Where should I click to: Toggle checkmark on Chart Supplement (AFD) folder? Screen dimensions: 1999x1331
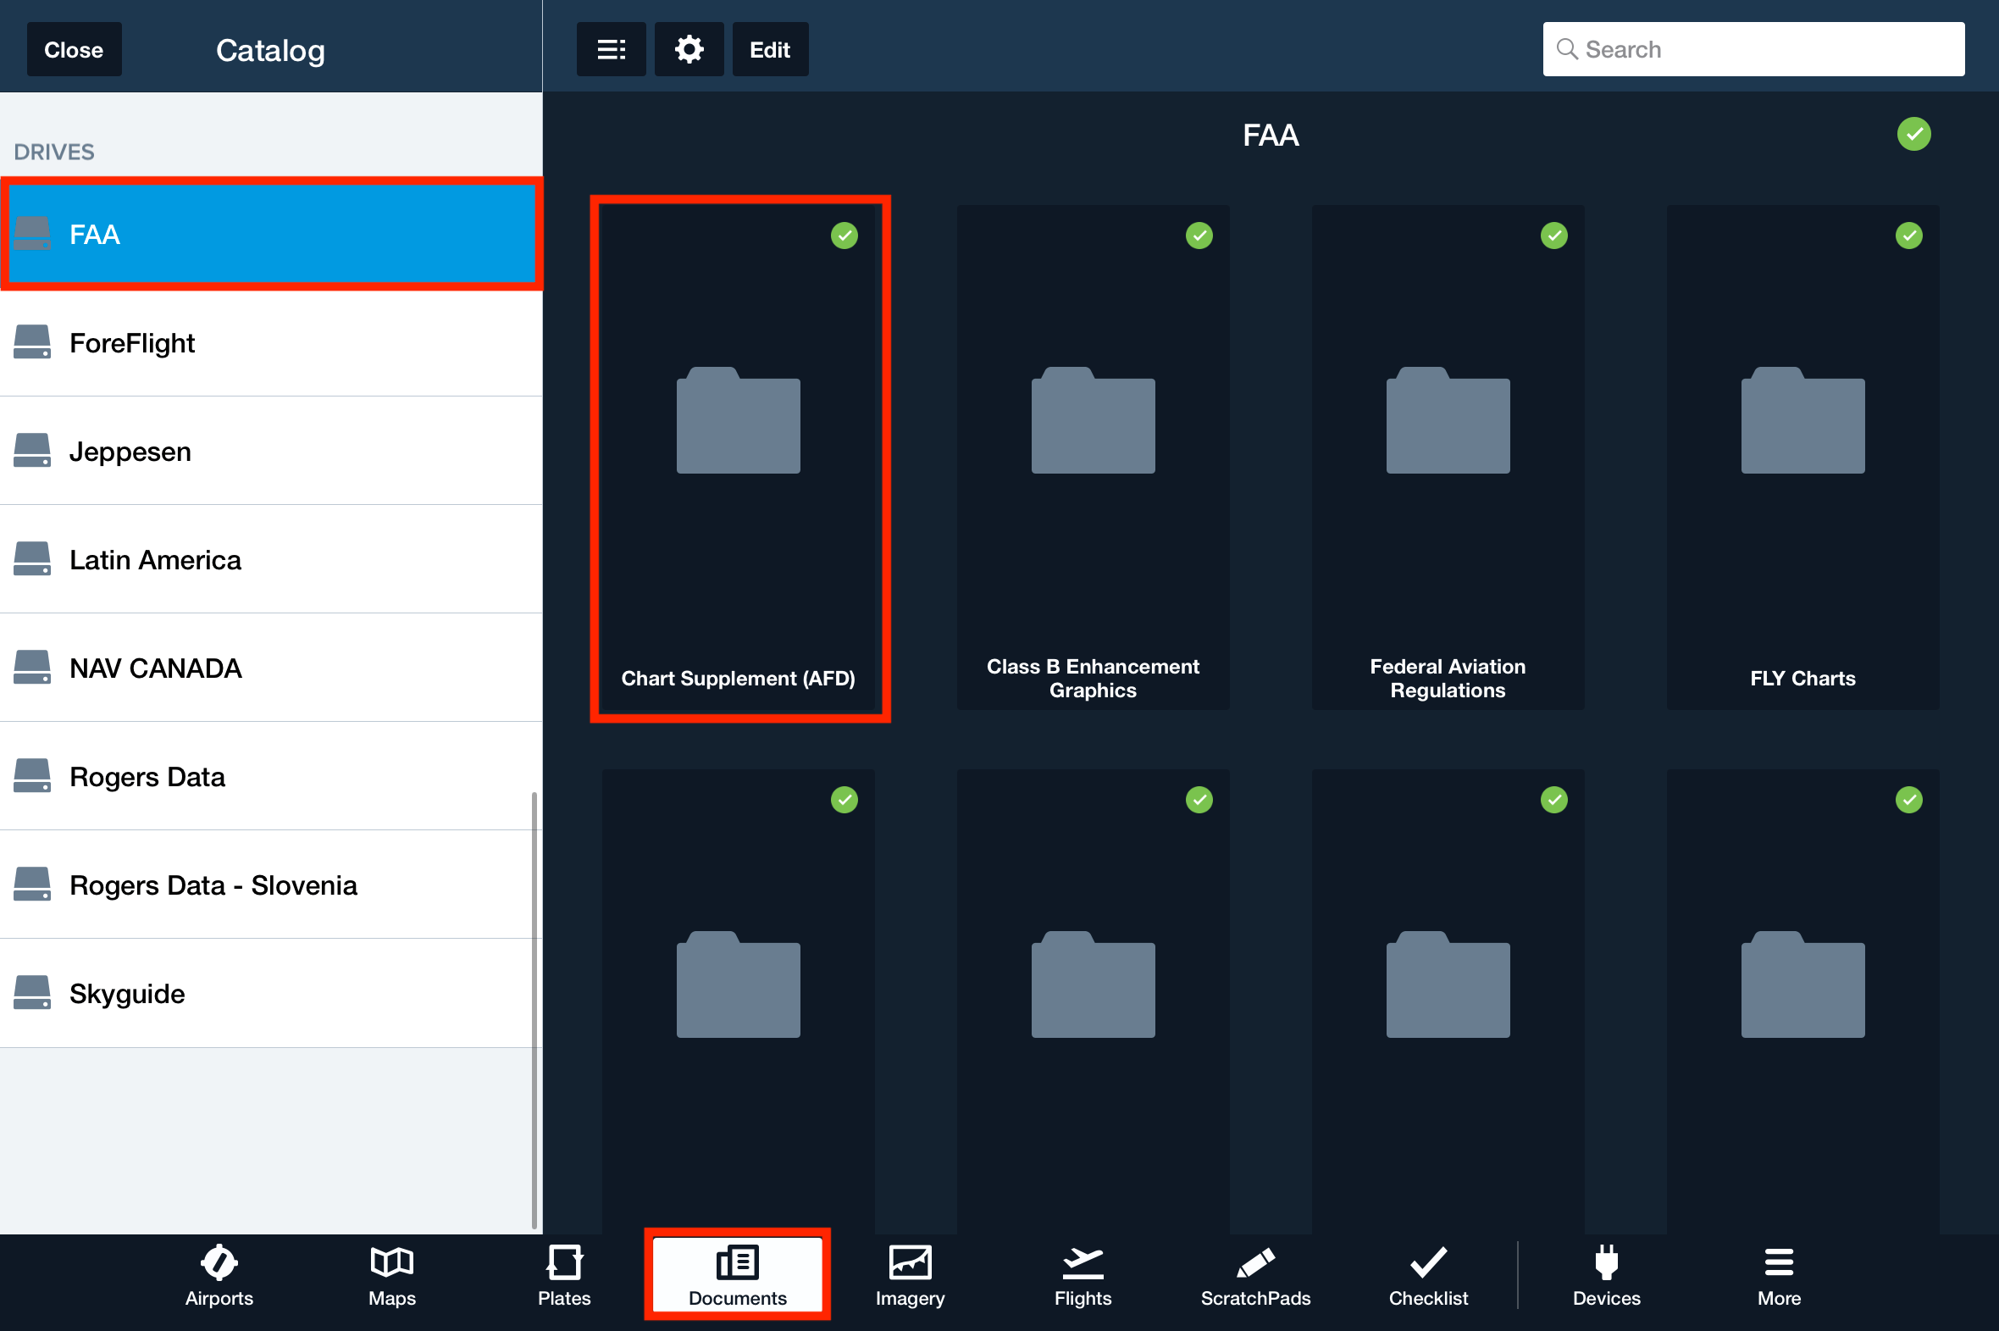tap(844, 236)
